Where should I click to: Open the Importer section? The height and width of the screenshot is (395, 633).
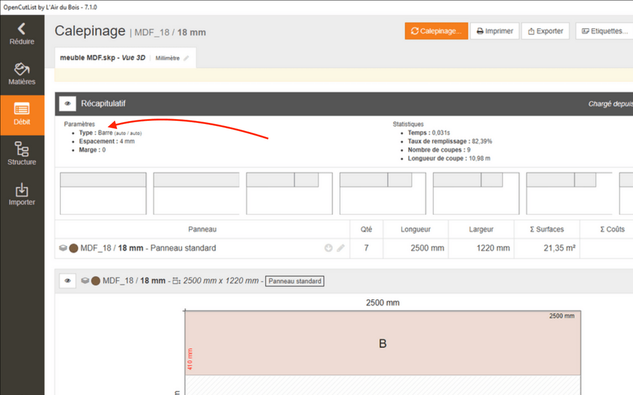click(x=22, y=194)
